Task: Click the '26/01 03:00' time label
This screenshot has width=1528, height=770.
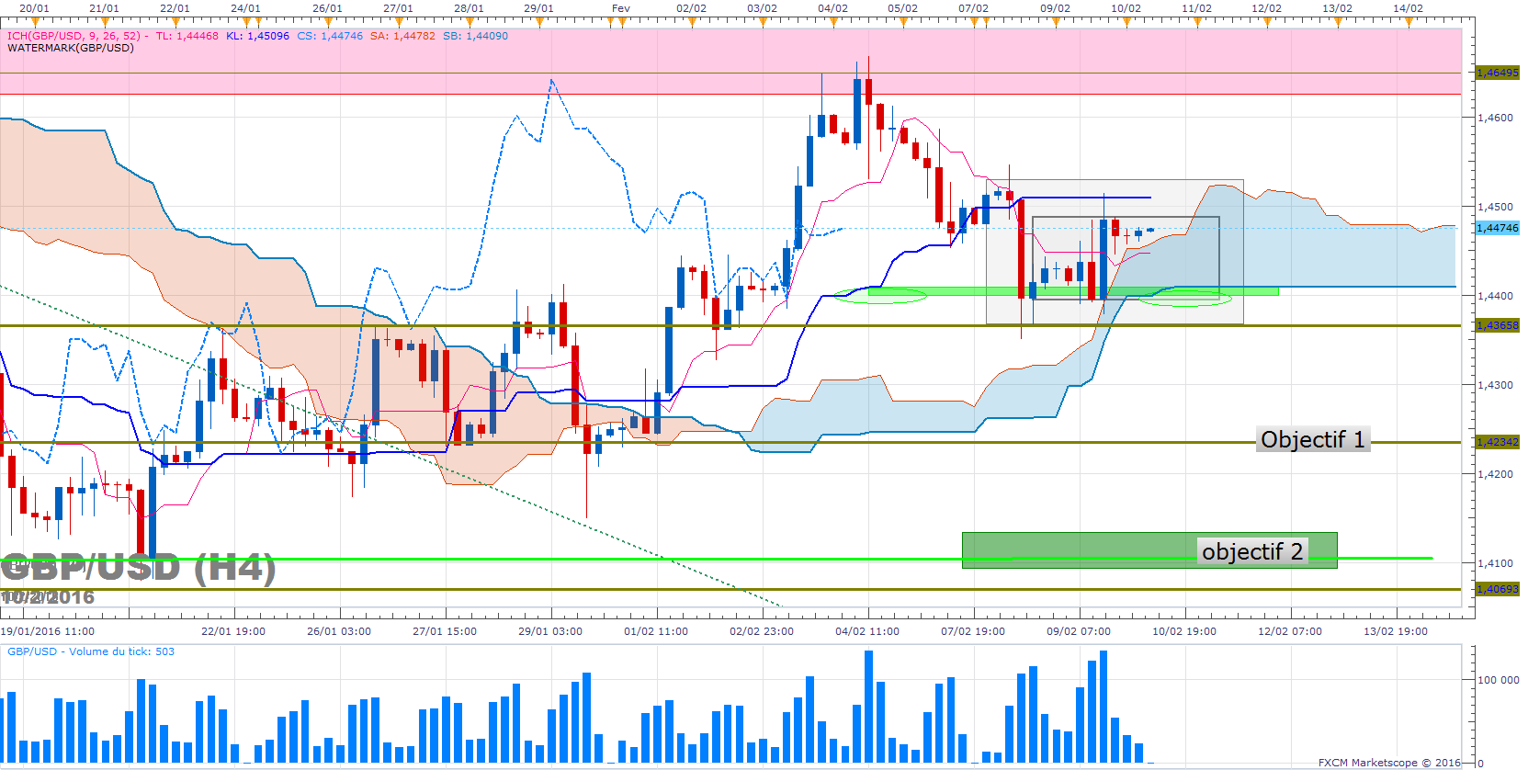Action: click(x=339, y=631)
